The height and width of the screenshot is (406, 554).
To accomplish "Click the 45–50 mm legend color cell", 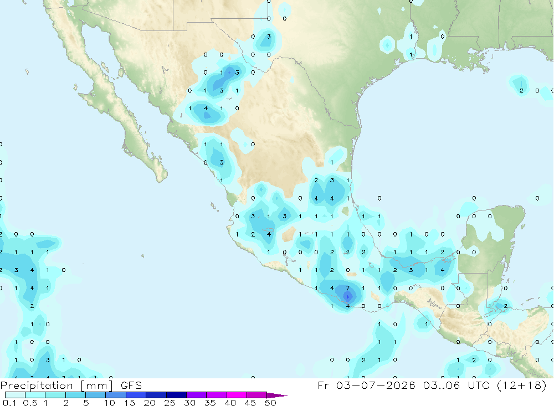I will 257,395.
